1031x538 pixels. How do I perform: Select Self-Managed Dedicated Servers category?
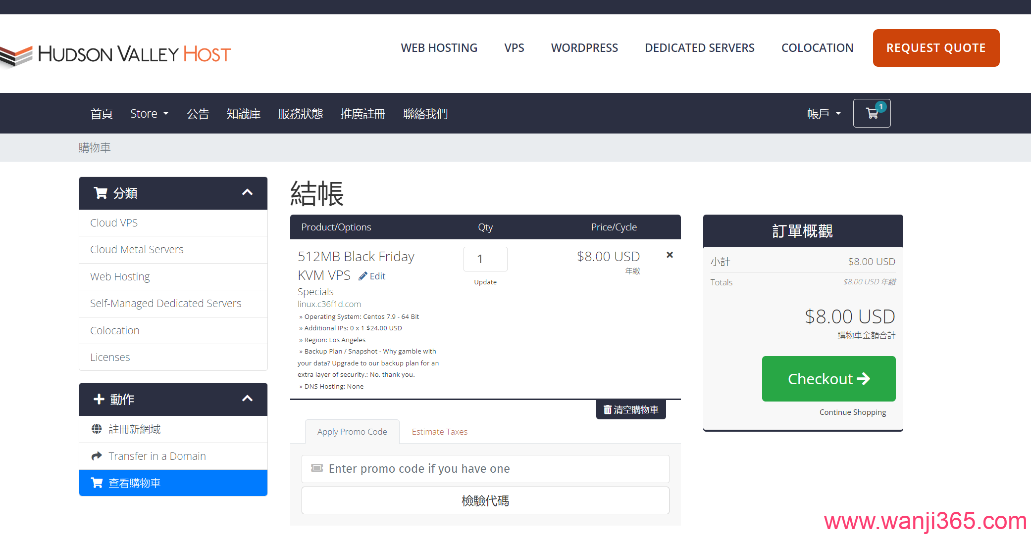point(173,304)
